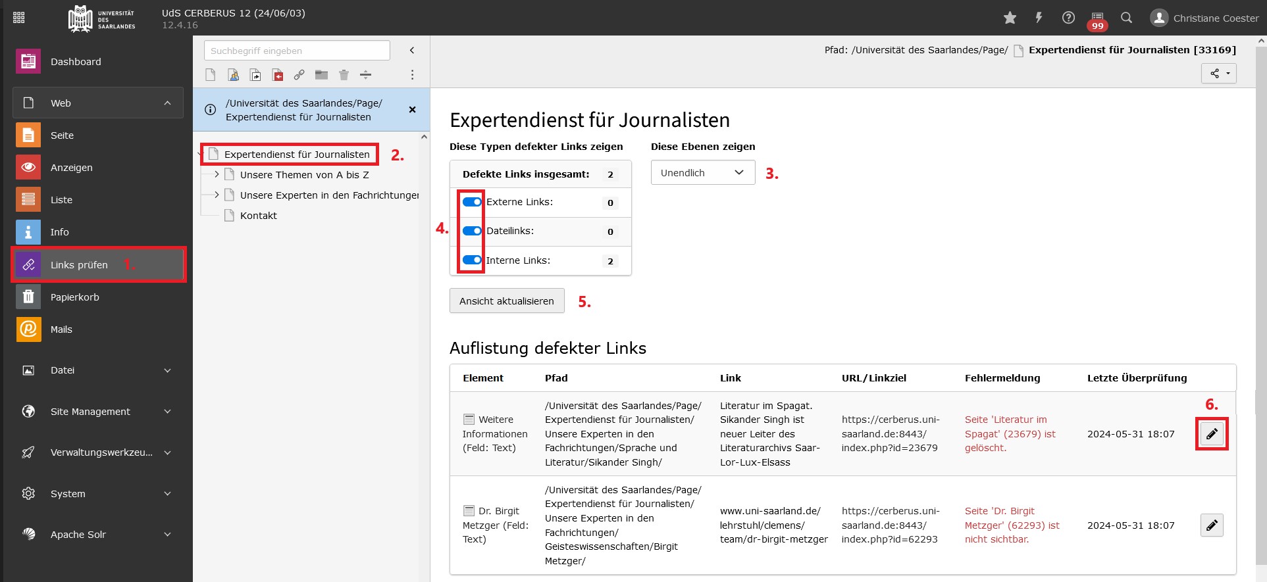Screen dimensions: 1267x582
Task: Expand Unsere Themen von A bis Z
Action: (217, 175)
